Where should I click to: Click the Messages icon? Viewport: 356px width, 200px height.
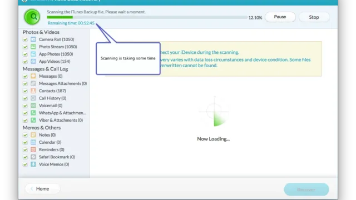33,76
